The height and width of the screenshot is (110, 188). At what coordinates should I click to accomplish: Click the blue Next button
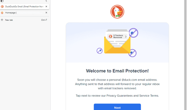117,107
